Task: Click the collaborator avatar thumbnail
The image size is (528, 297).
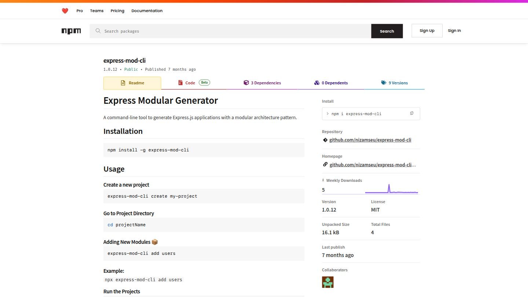Action: (327, 282)
